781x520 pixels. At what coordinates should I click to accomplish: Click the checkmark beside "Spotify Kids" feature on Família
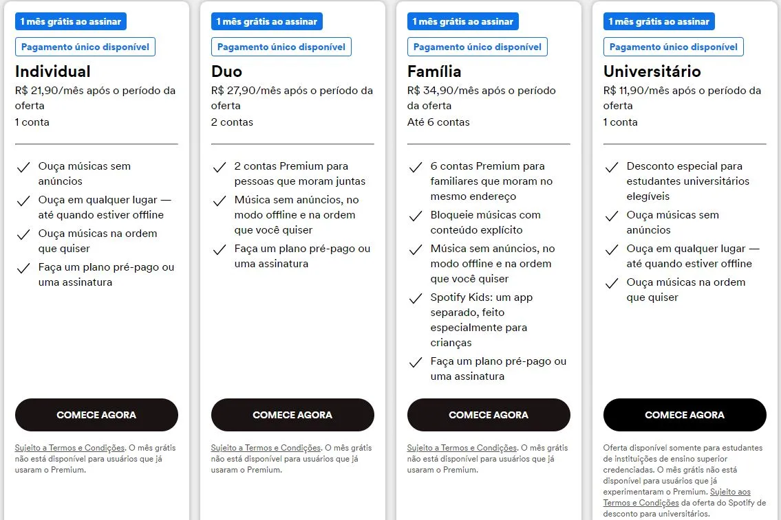415,299
